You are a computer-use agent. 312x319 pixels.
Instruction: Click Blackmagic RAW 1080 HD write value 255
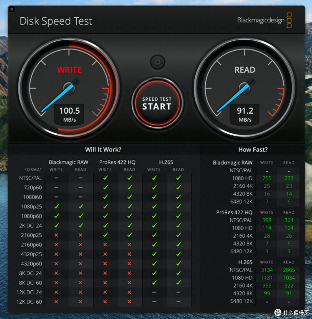tap(267, 178)
